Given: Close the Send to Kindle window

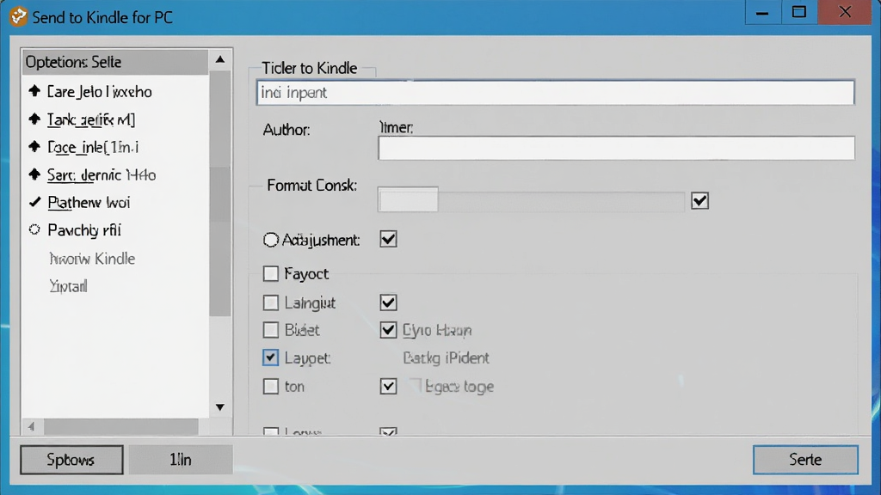Looking at the screenshot, I should (845, 12).
